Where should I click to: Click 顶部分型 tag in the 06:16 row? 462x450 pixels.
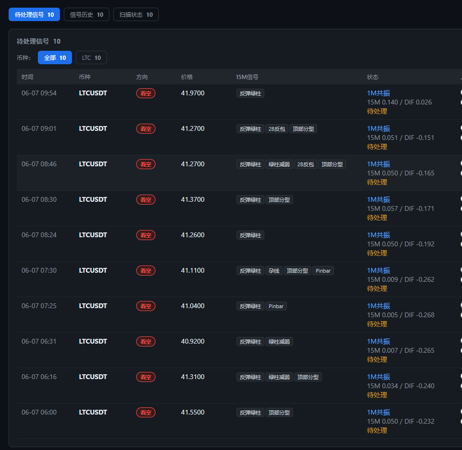tap(308, 377)
